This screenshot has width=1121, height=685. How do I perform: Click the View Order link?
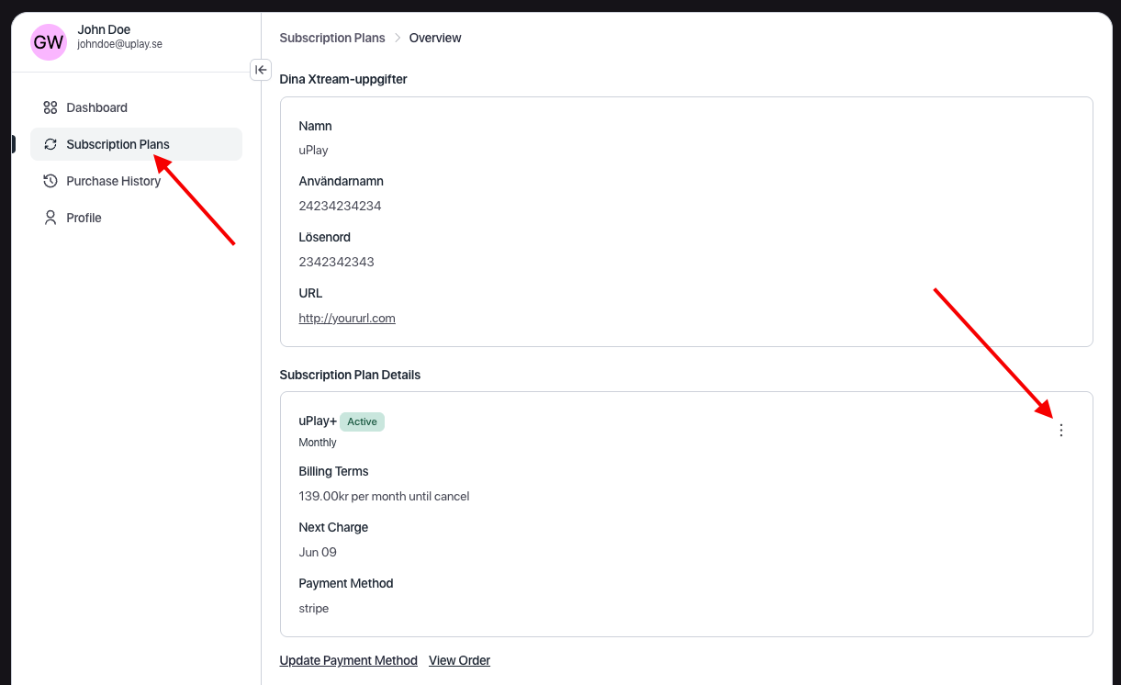(x=459, y=660)
